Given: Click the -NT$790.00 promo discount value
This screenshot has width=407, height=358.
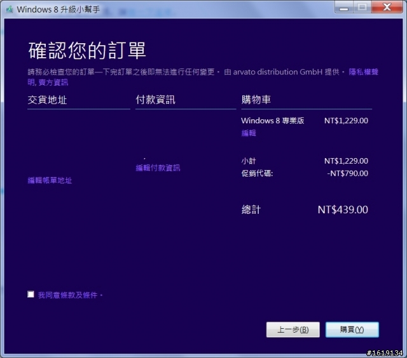Looking at the screenshot, I should (x=348, y=173).
